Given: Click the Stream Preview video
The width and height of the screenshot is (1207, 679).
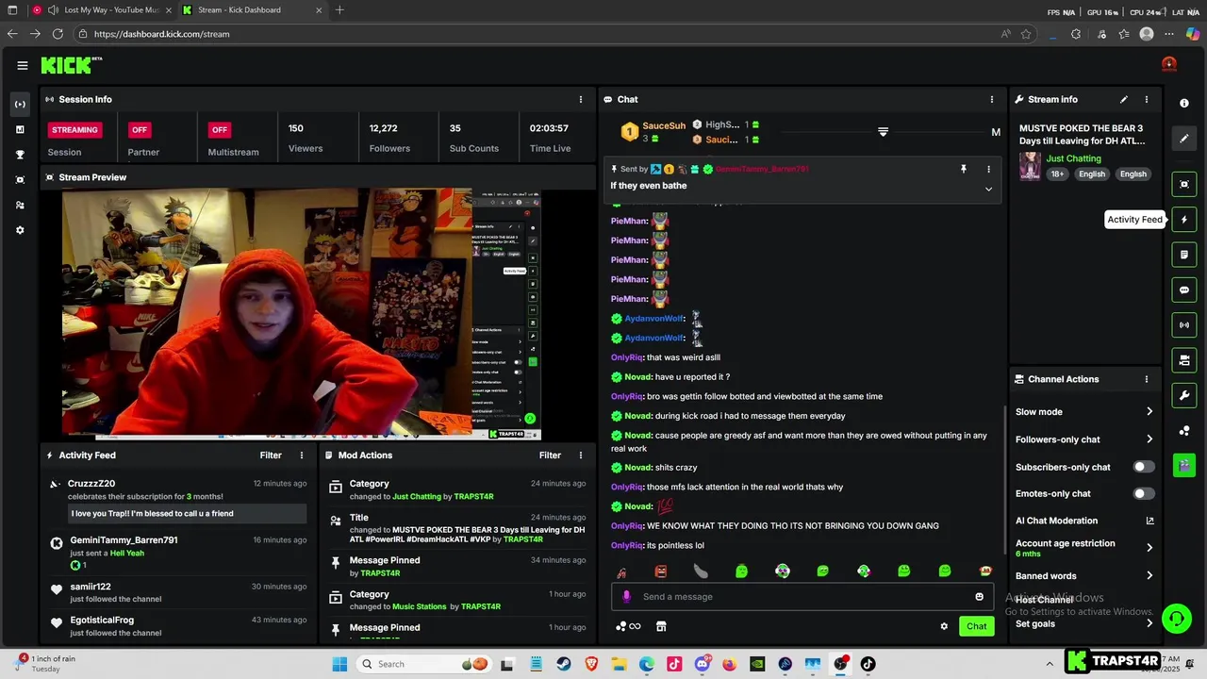Looking at the screenshot, I should 302,314.
